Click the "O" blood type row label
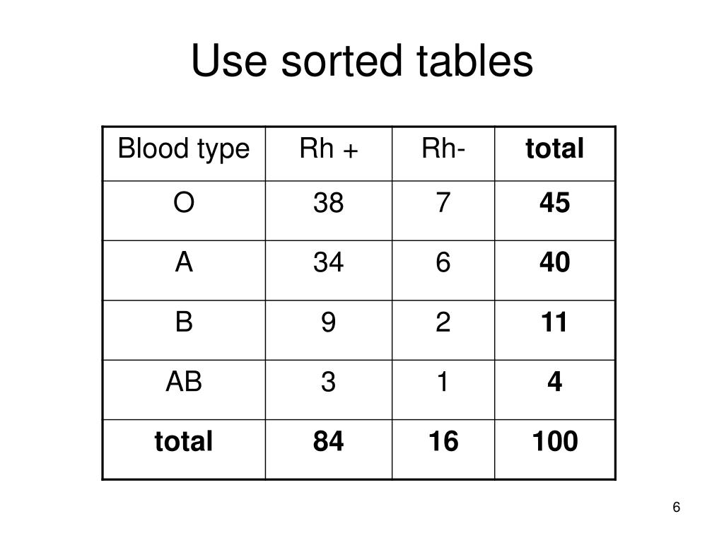The width and height of the screenshot is (724, 543). tap(184, 204)
